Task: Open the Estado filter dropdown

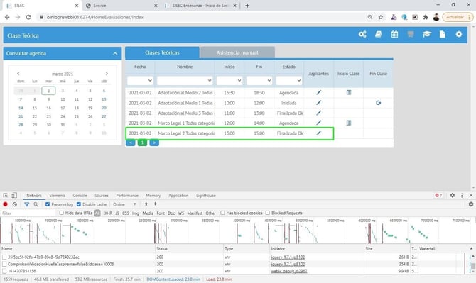Action: pyautogui.click(x=288, y=80)
